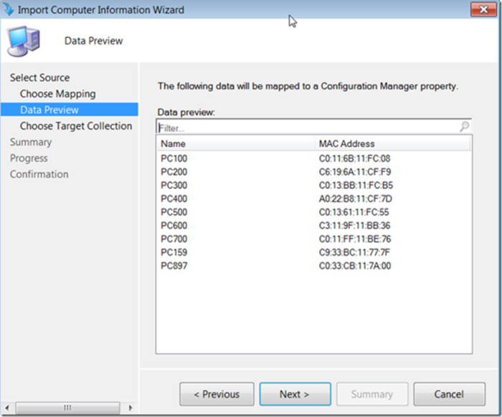Click the sidebar horizontal scrollbar thumb
Screen dimensions: 502x417
67,408
